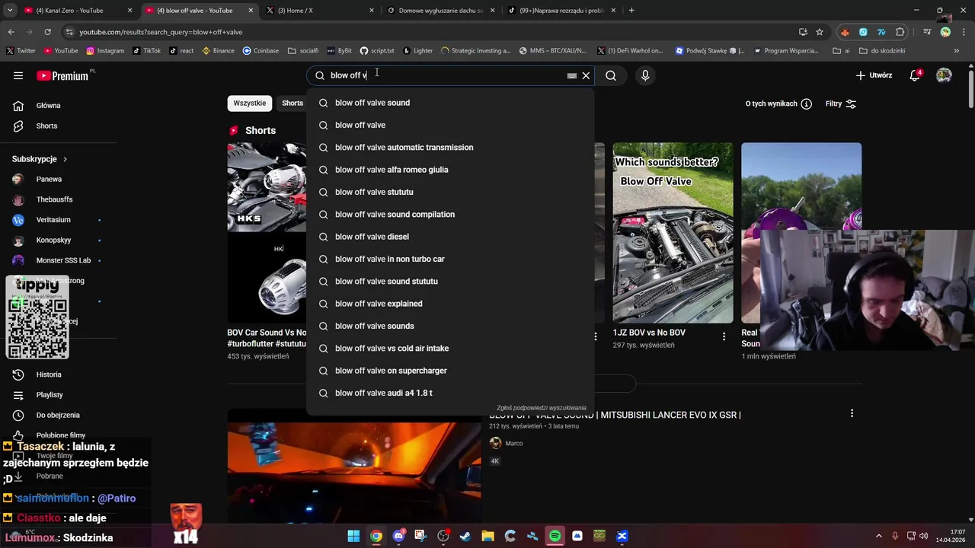
Task: Open the Extensions puzzle menu
Action: (x=900, y=32)
